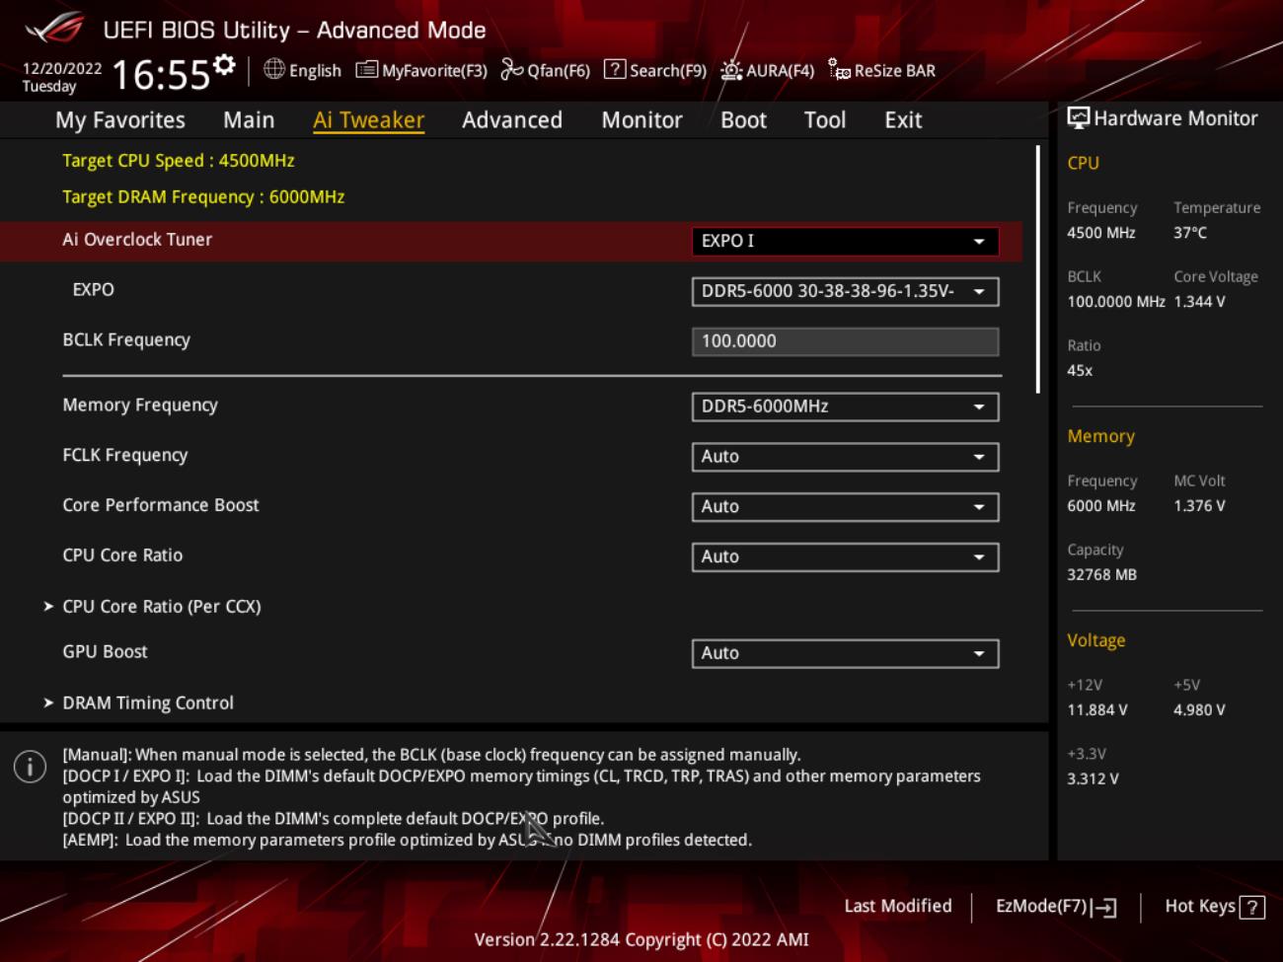The height and width of the screenshot is (962, 1283).
Task: Click the 12/20/2022 date text
Action: [x=62, y=68]
